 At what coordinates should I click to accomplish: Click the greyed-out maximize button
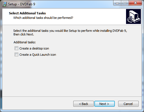point(125,3)
